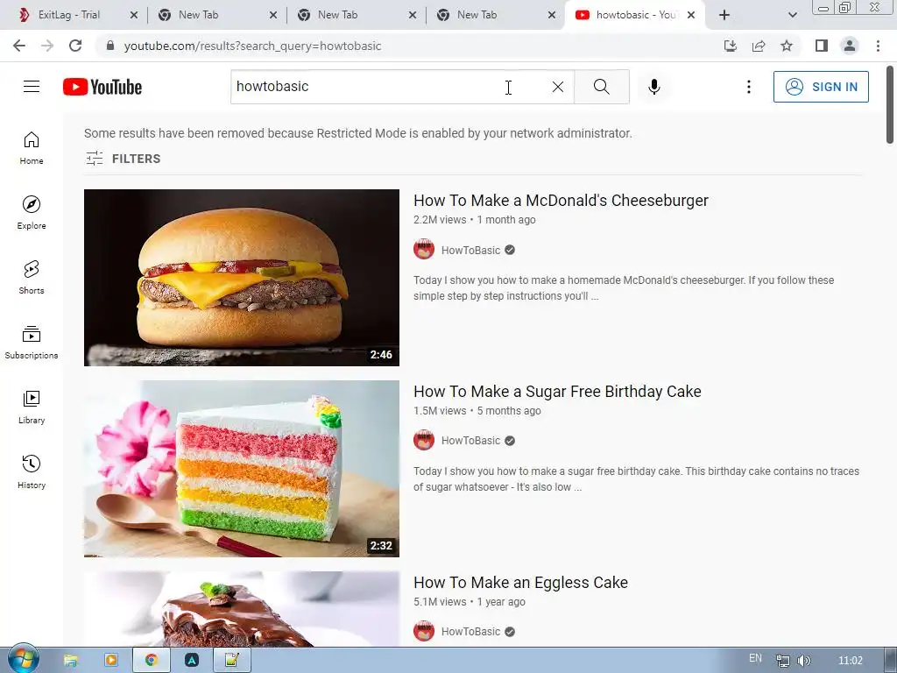Click the install app icon in address bar
Image resolution: width=897 pixels, height=673 pixels.
(731, 46)
